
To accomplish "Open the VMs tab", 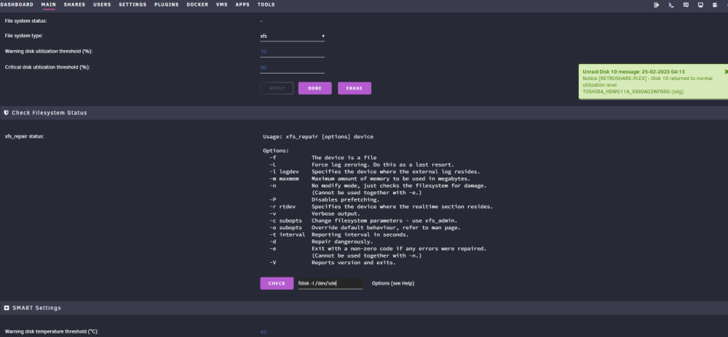I will tap(222, 4).
